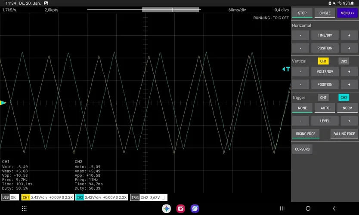The width and height of the screenshot is (359, 215).
Task: Select AUTO trigger mode
Action: tap(325, 108)
